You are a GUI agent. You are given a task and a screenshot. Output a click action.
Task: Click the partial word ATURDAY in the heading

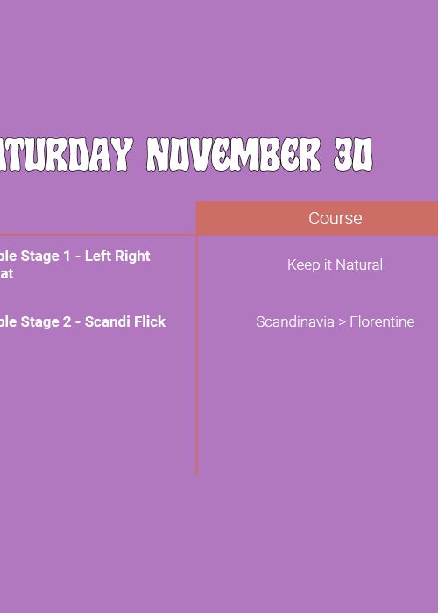point(67,154)
